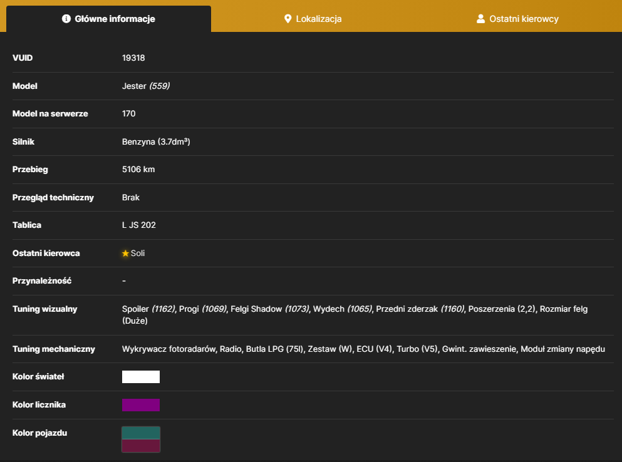Click the Moduł zmiany napędu entry

point(562,349)
